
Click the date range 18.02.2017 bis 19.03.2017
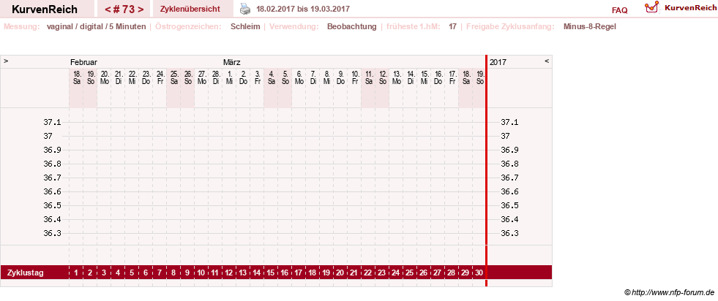coord(303,9)
